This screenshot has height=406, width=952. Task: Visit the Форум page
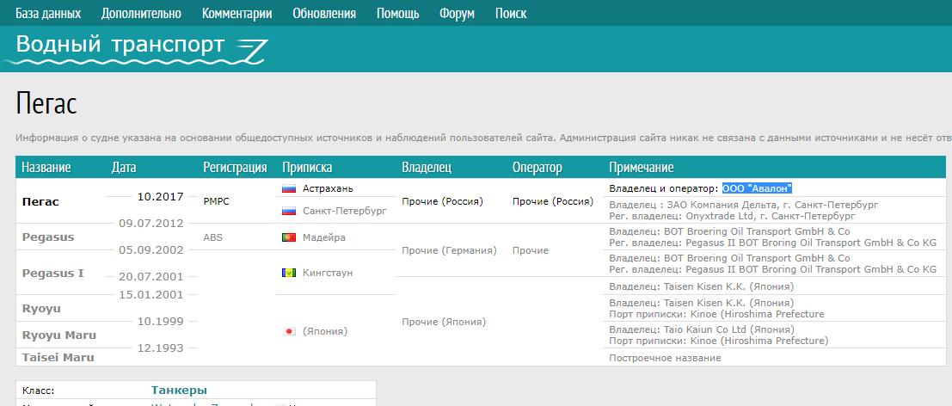(458, 14)
